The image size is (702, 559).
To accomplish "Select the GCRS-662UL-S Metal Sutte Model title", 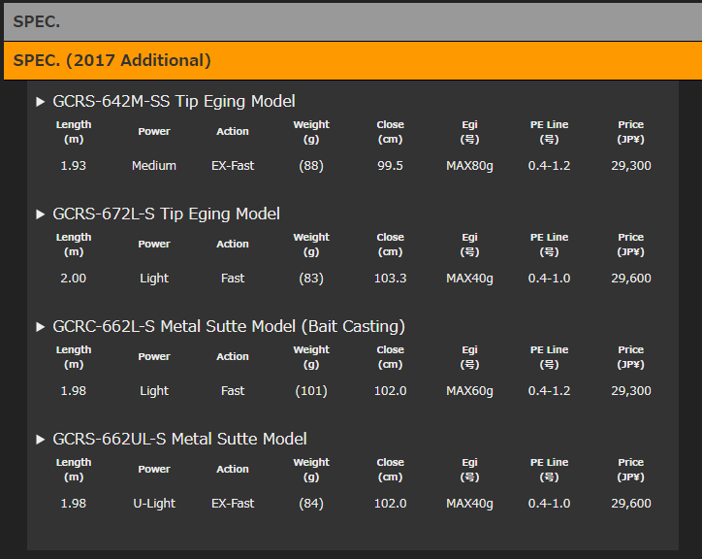I will tap(179, 439).
